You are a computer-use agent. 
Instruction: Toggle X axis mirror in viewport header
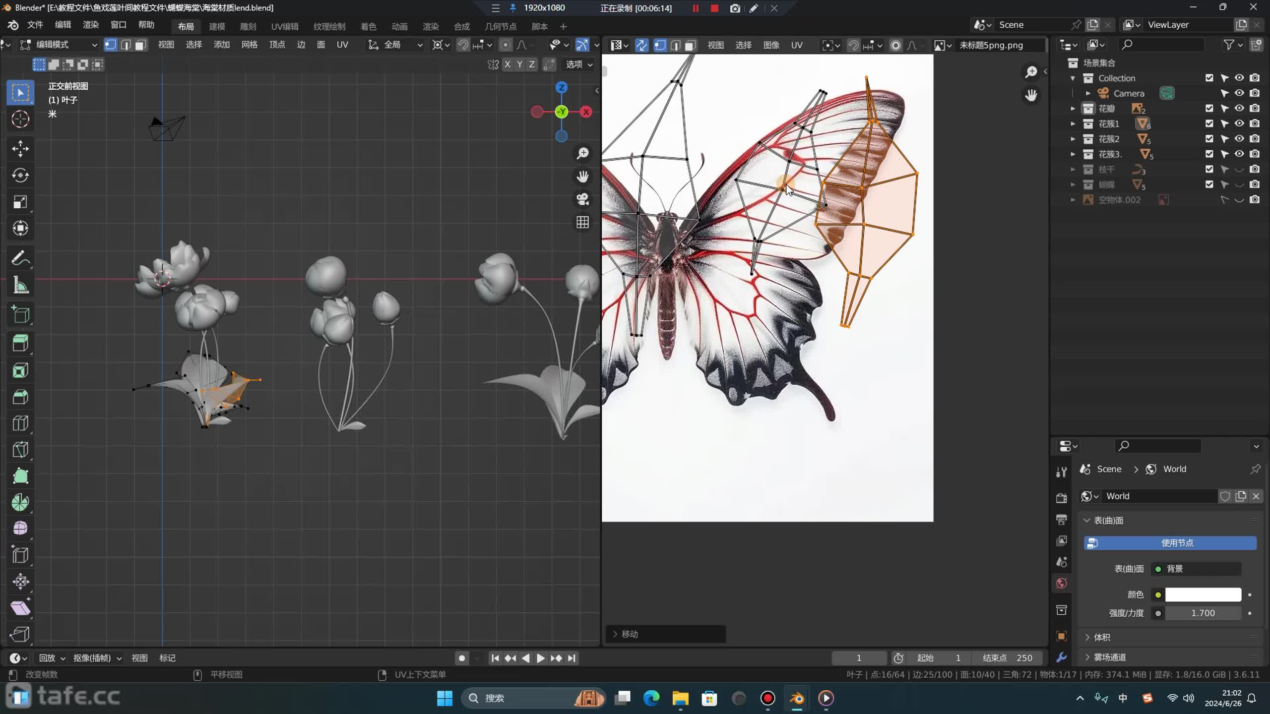pos(507,64)
